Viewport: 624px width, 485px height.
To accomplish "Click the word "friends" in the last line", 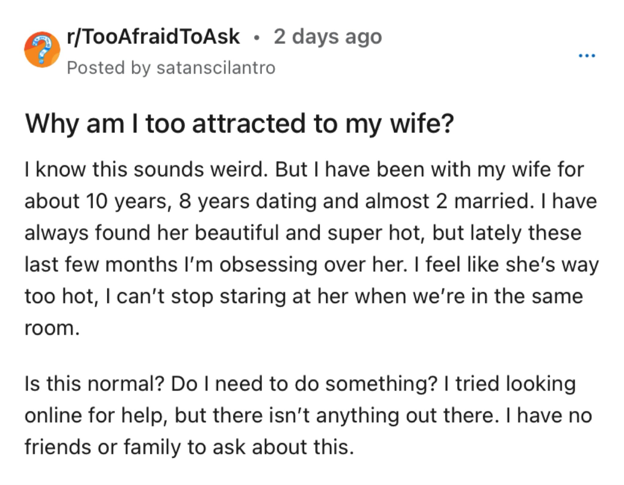I will click(x=58, y=447).
